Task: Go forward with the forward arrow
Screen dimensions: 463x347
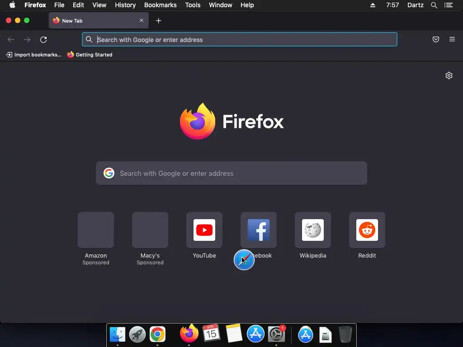Action: [x=27, y=40]
